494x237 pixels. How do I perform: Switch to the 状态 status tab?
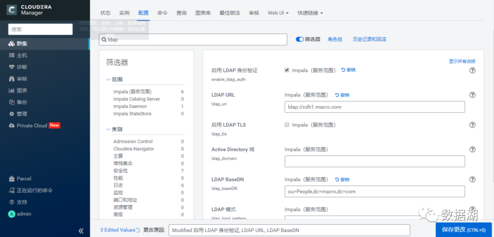point(105,13)
